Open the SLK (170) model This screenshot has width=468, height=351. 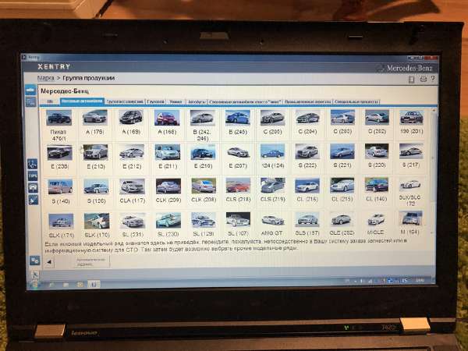[x=97, y=225]
